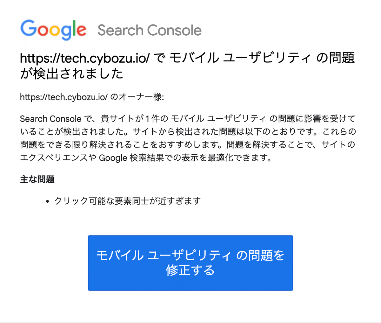Screen dimensions: 381x323
Task: Select the クリック可能な要素同士が近すぎます issue item
Action: (128, 201)
